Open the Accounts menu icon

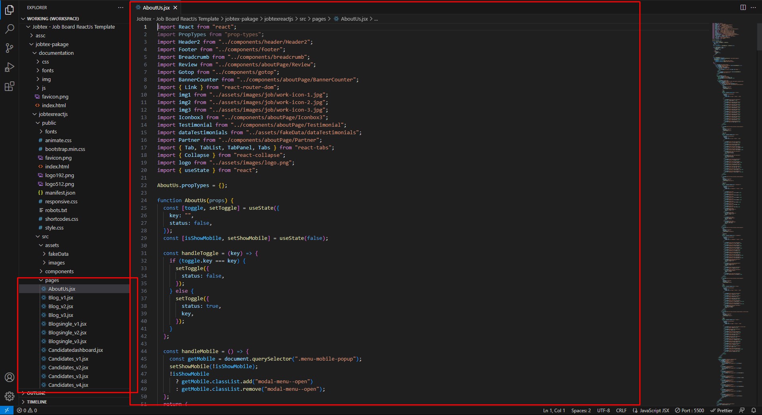tap(10, 377)
